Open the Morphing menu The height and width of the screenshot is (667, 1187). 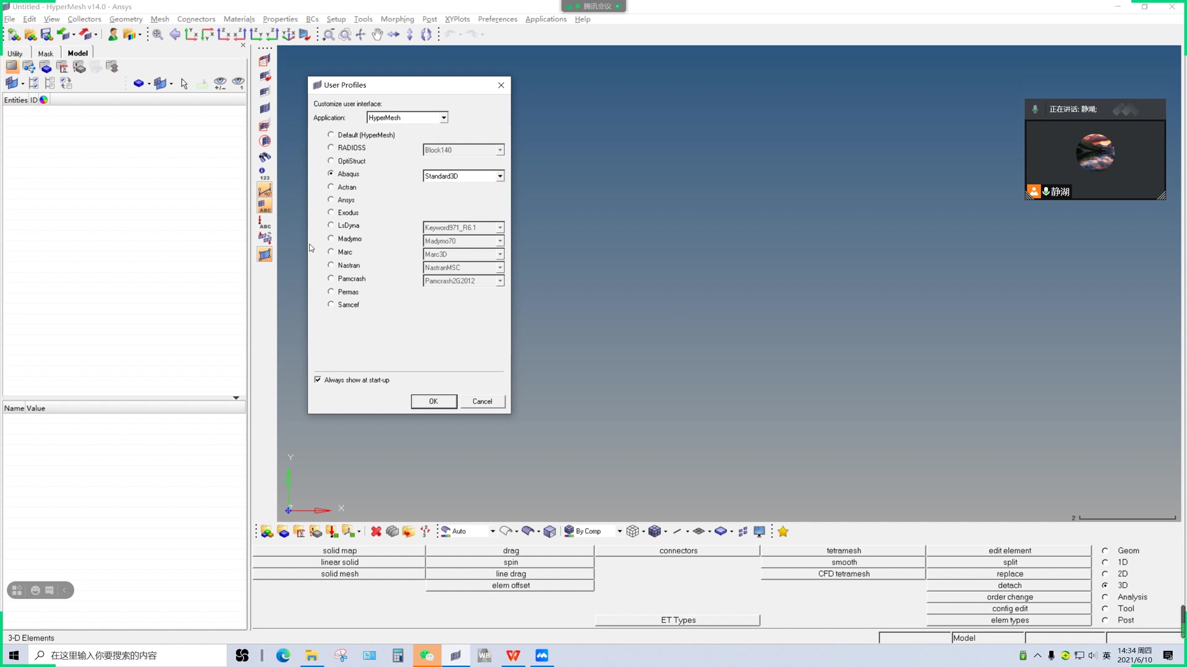tap(397, 19)
